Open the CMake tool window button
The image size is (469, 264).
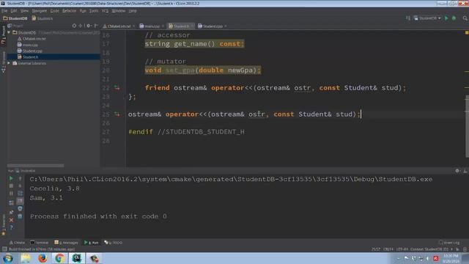click(17, 243)
